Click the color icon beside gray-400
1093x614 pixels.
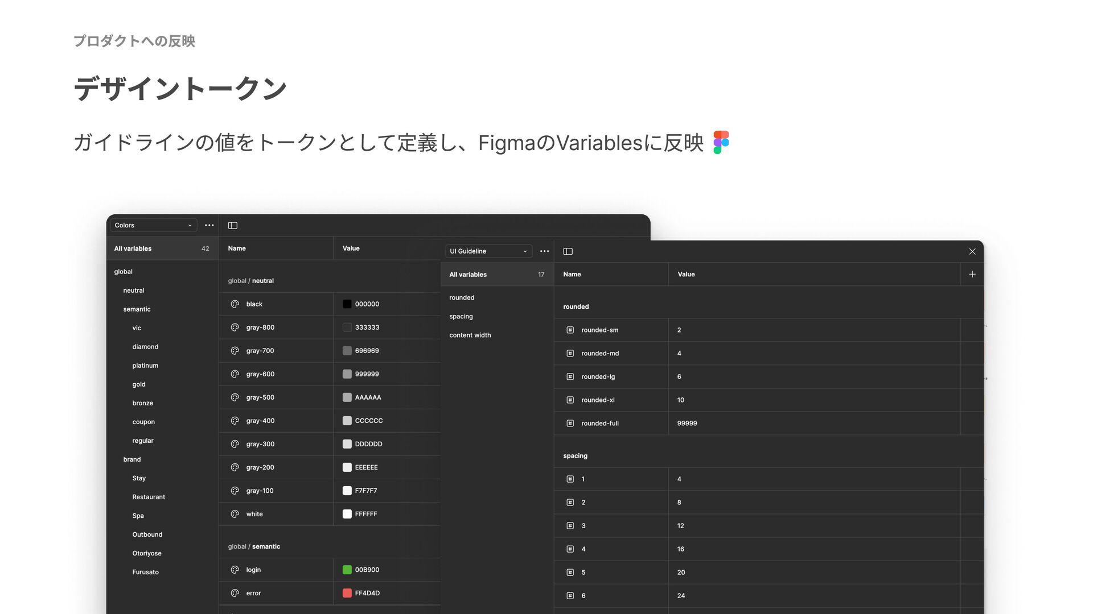coord(235,421)
